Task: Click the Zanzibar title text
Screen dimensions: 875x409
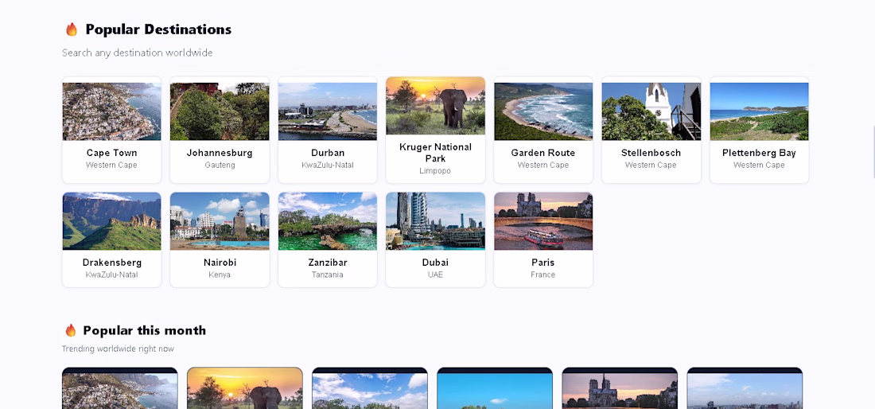Action: click(328, 263)
